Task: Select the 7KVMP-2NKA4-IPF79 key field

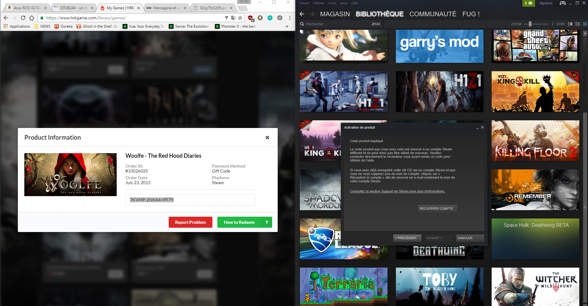Action: (190, 200)
